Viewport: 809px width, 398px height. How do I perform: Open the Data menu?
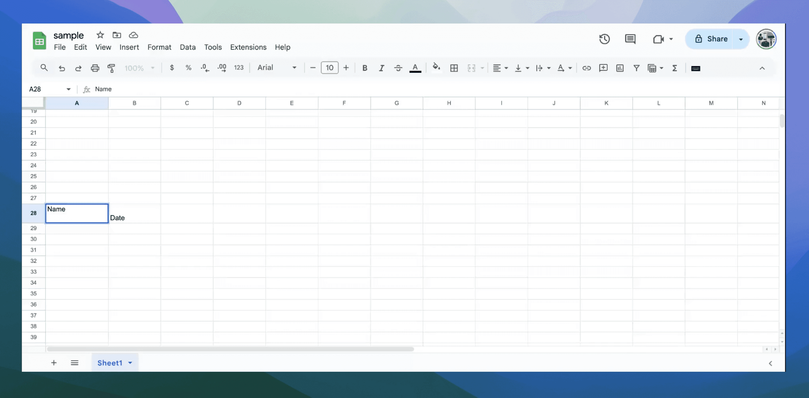(x=188, y=47)
